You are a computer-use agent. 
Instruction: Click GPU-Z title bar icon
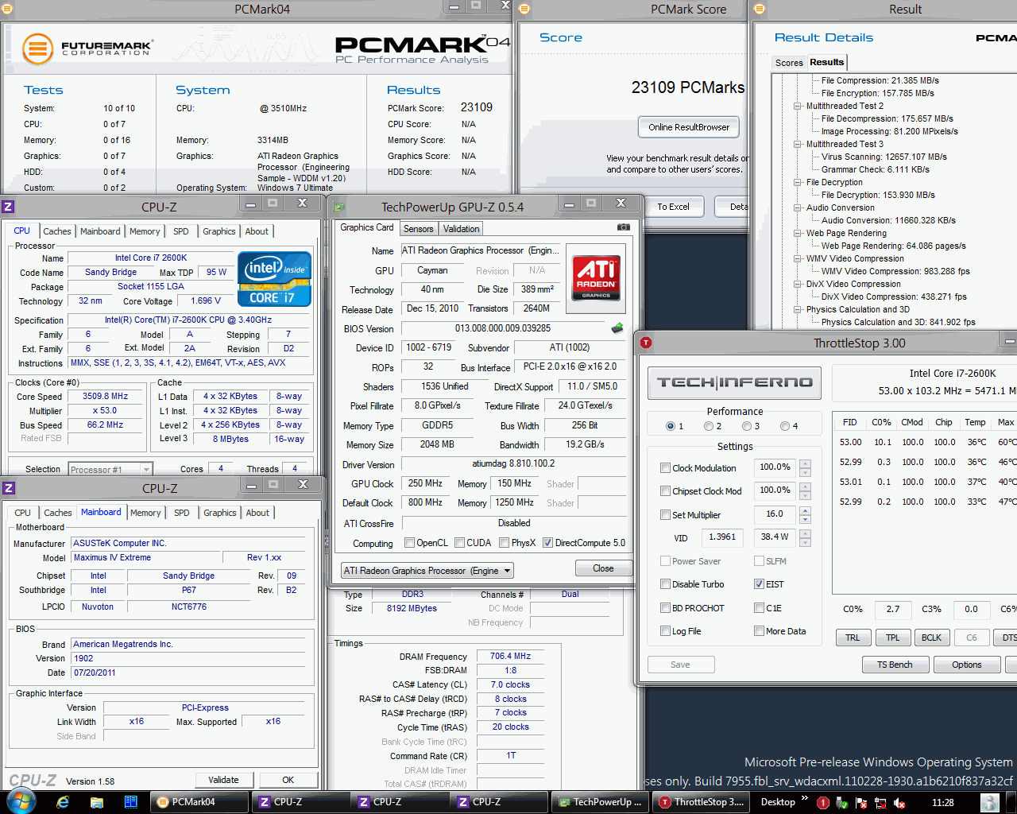340,207
